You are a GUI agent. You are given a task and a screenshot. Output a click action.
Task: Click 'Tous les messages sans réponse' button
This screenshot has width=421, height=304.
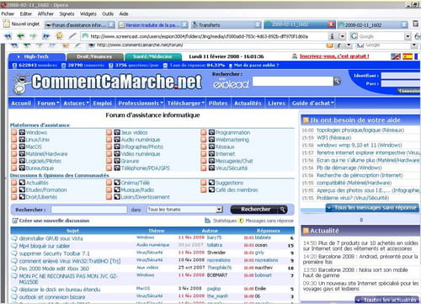pos(372,208)
